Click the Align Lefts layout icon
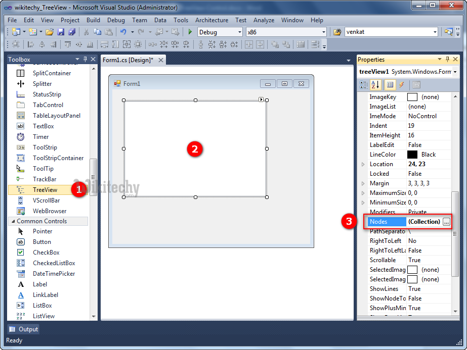 pyautogui.click(x=30, y=44)
